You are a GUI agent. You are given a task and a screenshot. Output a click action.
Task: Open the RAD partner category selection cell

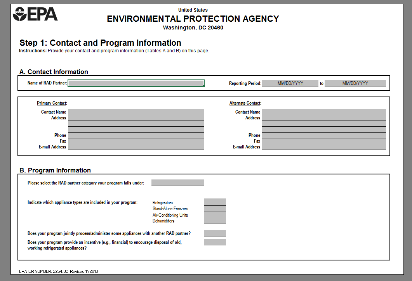pos(177,183)
